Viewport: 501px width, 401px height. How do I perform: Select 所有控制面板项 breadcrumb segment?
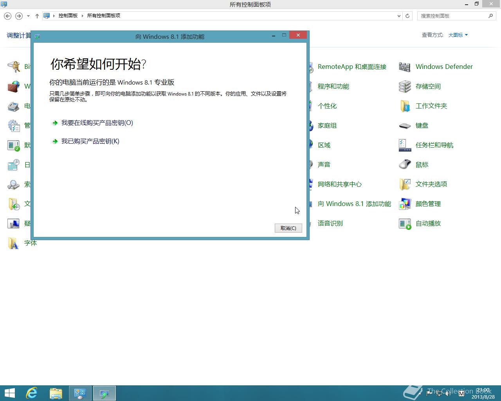(104, 16)
